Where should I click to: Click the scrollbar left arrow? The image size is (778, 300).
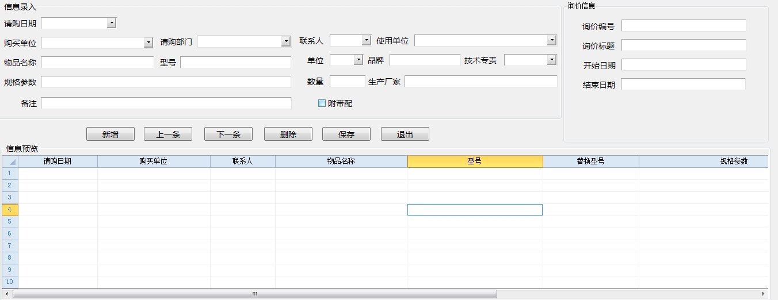coord(7,294)
